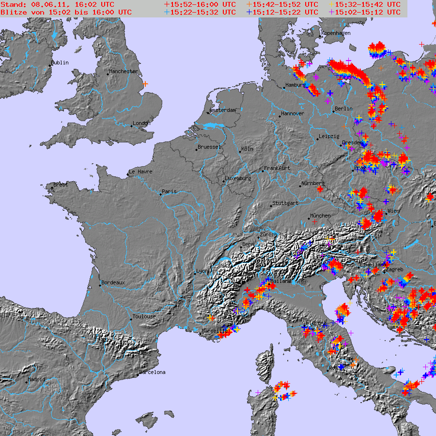
Task: Click the Barcelona city label
Action: pyautogui.click(x=153, y=373)
